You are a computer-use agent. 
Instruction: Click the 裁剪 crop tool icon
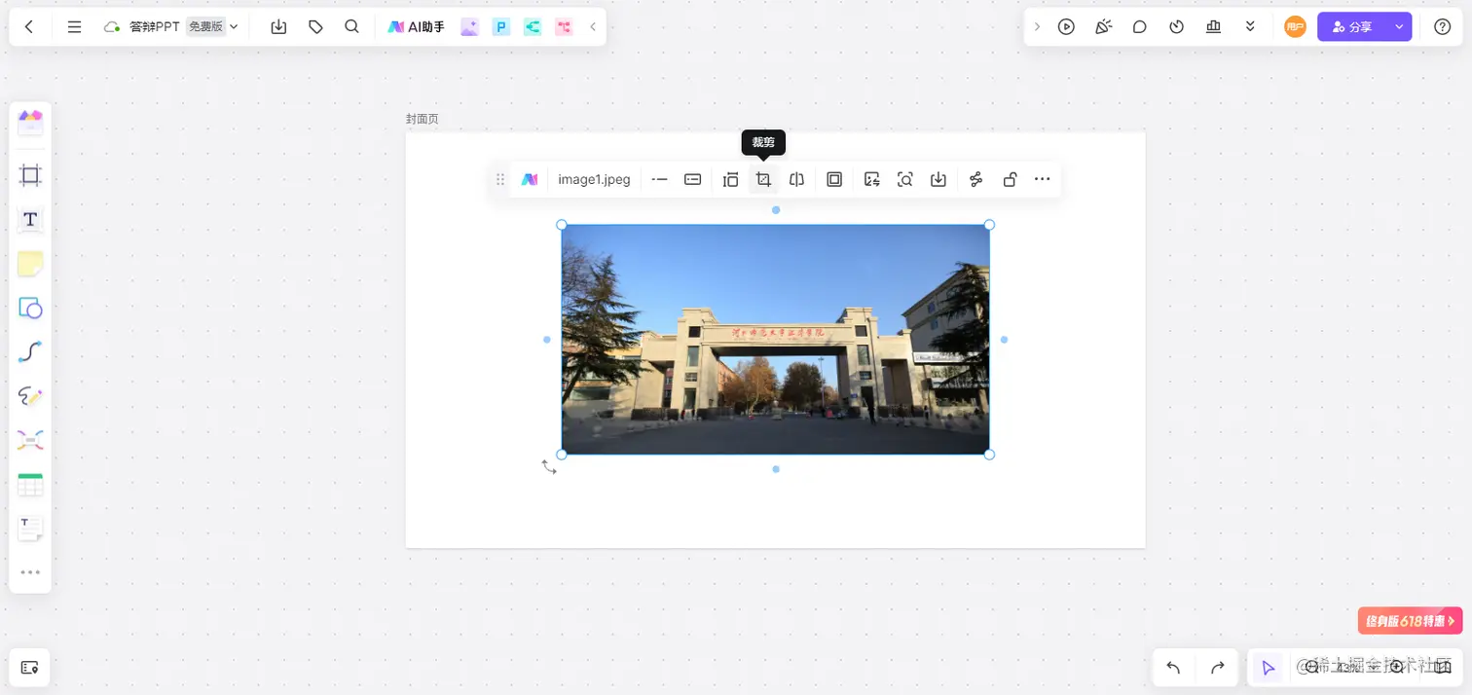[x=763, y=179]
